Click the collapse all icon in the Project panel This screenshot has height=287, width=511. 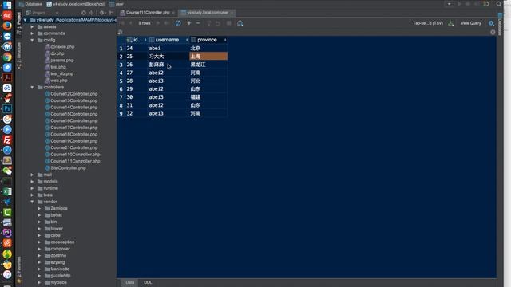pos(93,13)
